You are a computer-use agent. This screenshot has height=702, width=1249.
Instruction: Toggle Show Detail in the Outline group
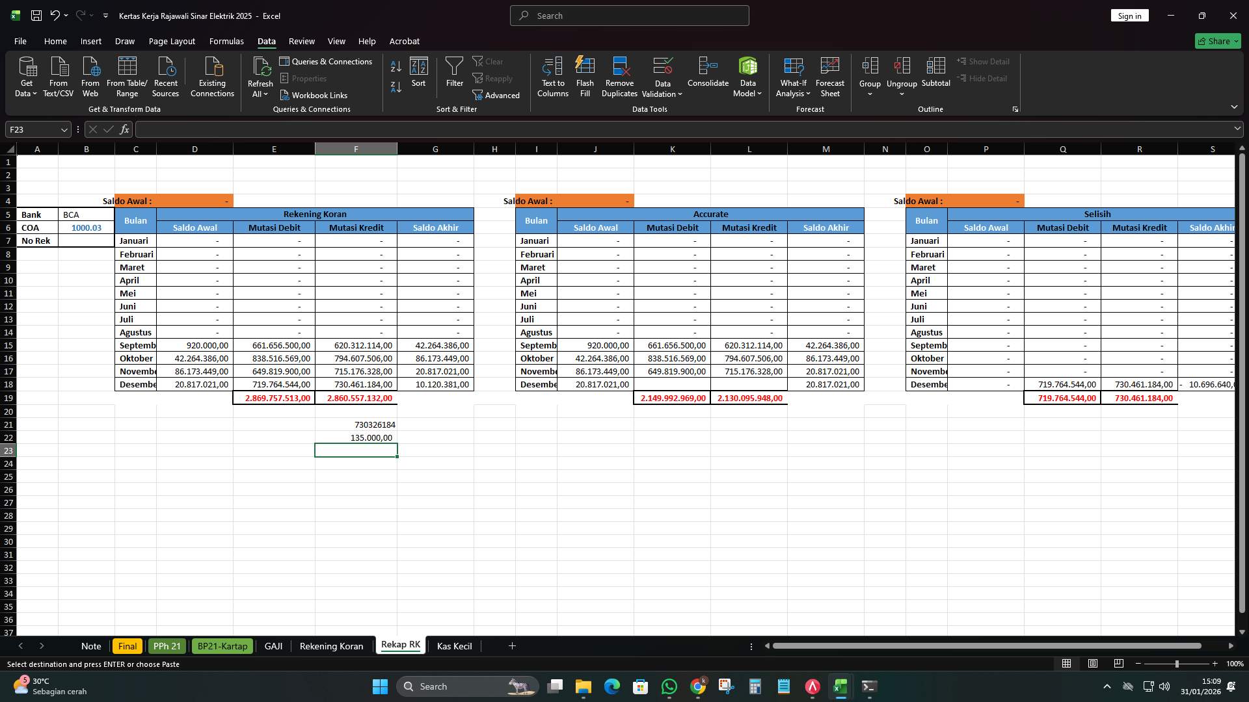tap(984, 61)
